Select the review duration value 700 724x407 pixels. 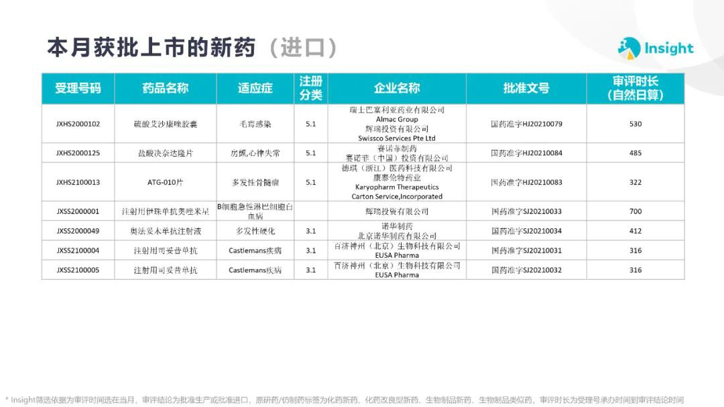pos(635,212)
